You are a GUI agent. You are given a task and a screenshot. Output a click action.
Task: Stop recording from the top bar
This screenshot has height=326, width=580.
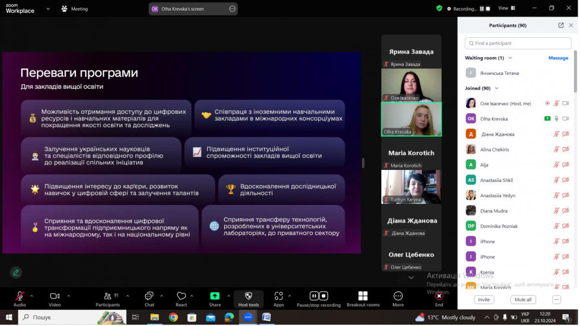point(488,9)
